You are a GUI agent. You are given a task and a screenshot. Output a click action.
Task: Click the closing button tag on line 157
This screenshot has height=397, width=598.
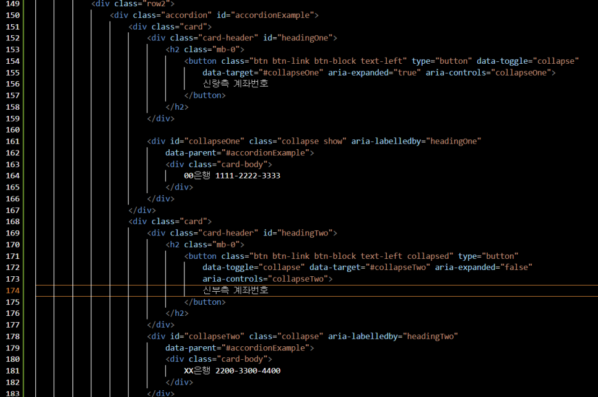click(205, 95)
